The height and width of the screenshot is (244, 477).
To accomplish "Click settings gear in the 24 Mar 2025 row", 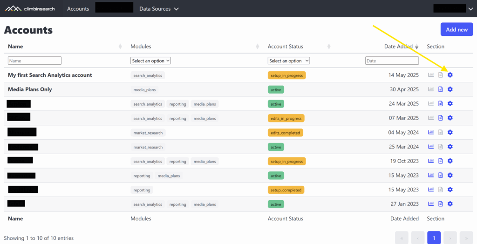I will click(450, 104).
